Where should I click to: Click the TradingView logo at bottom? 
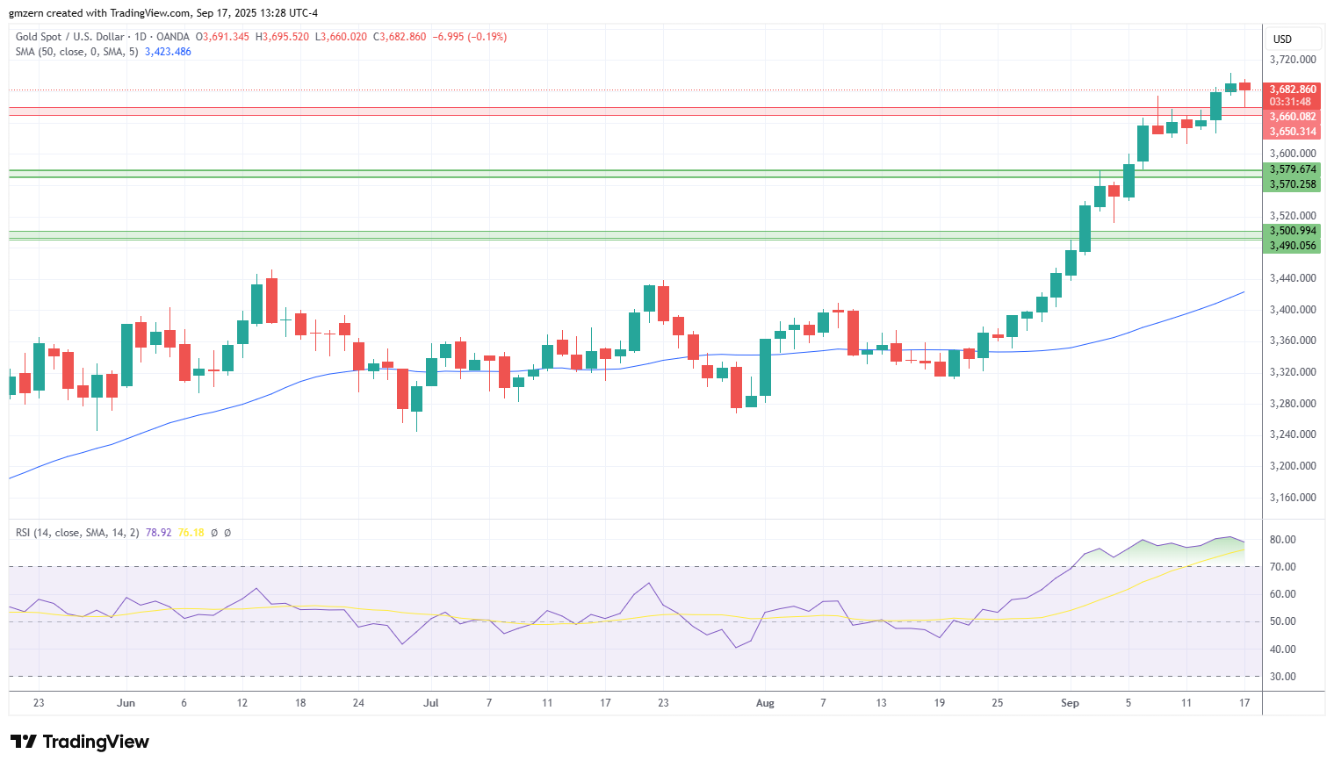tap(80, 742)
